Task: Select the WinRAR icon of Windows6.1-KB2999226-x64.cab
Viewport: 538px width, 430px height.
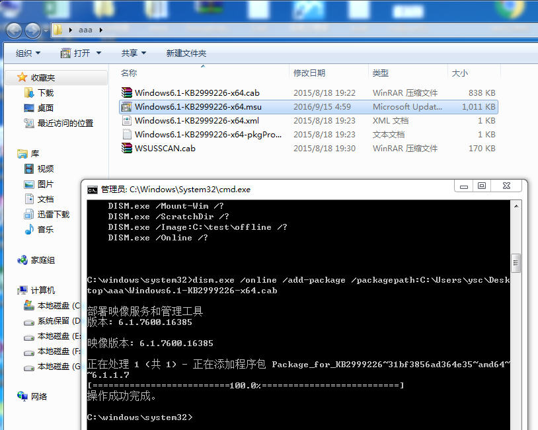Action: click(127, 92)
